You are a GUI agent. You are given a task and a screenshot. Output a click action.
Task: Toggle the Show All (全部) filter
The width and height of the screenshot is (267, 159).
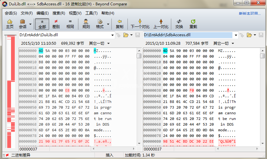coord(42,24)
